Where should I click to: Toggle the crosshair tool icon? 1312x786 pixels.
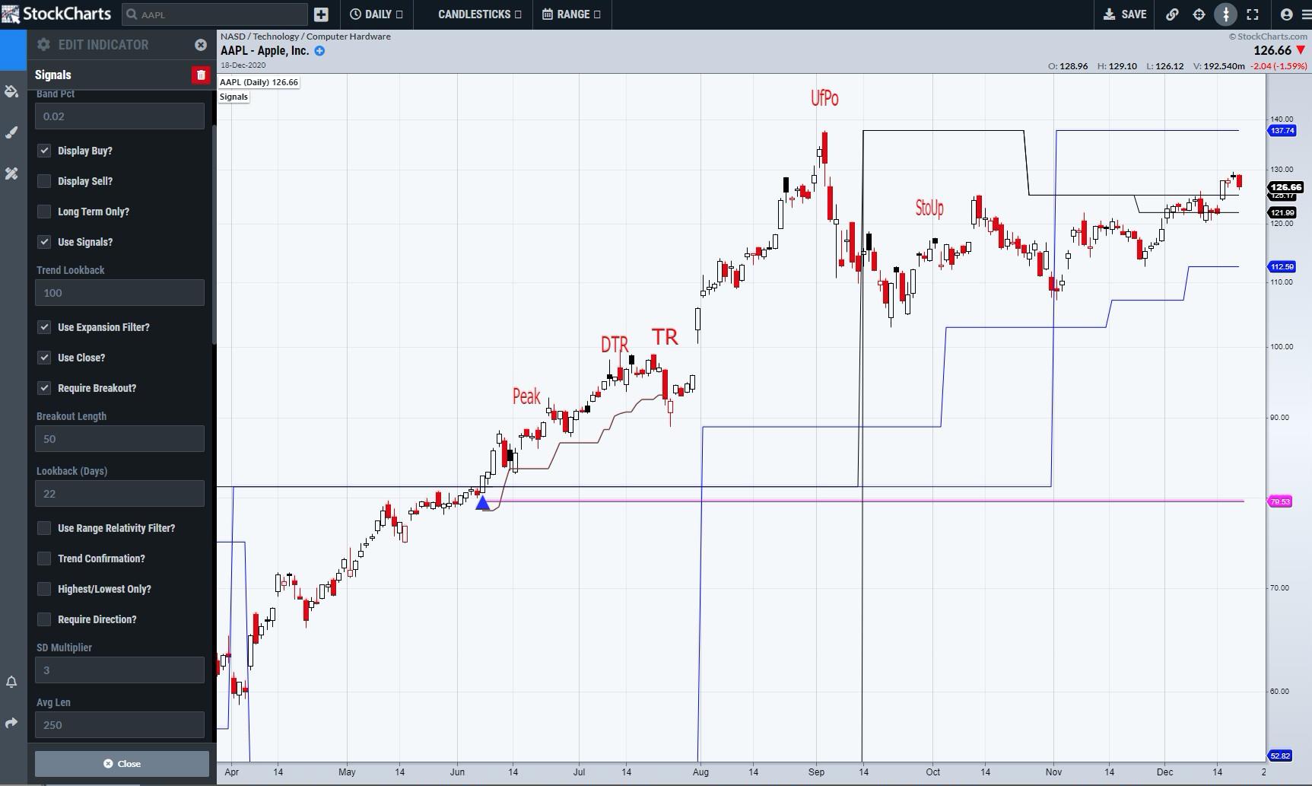[x=1199, y=14]
